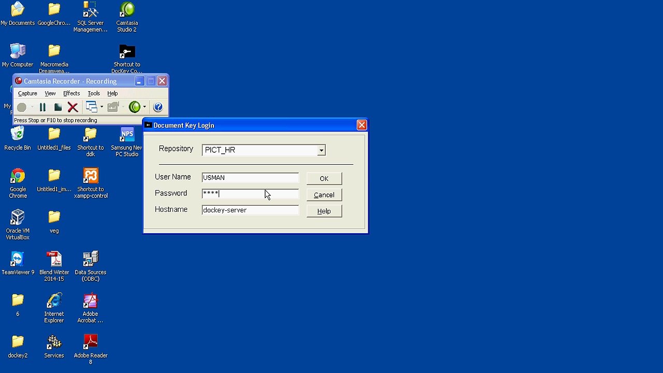Image resolution: width=663 pixels, height=373 pixels.
Task: Select the Untitled1_files folder
Action: click(54, 139)
